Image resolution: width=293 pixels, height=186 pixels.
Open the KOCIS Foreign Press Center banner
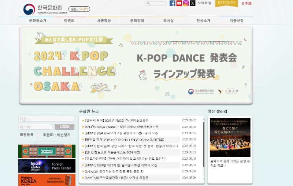[x=47, y=166]
